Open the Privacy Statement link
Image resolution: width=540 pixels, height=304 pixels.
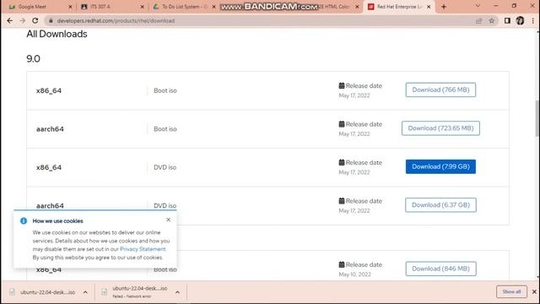tap(143, 249)
